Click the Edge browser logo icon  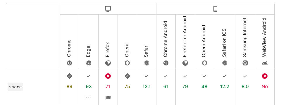click(x=89, y=63)
